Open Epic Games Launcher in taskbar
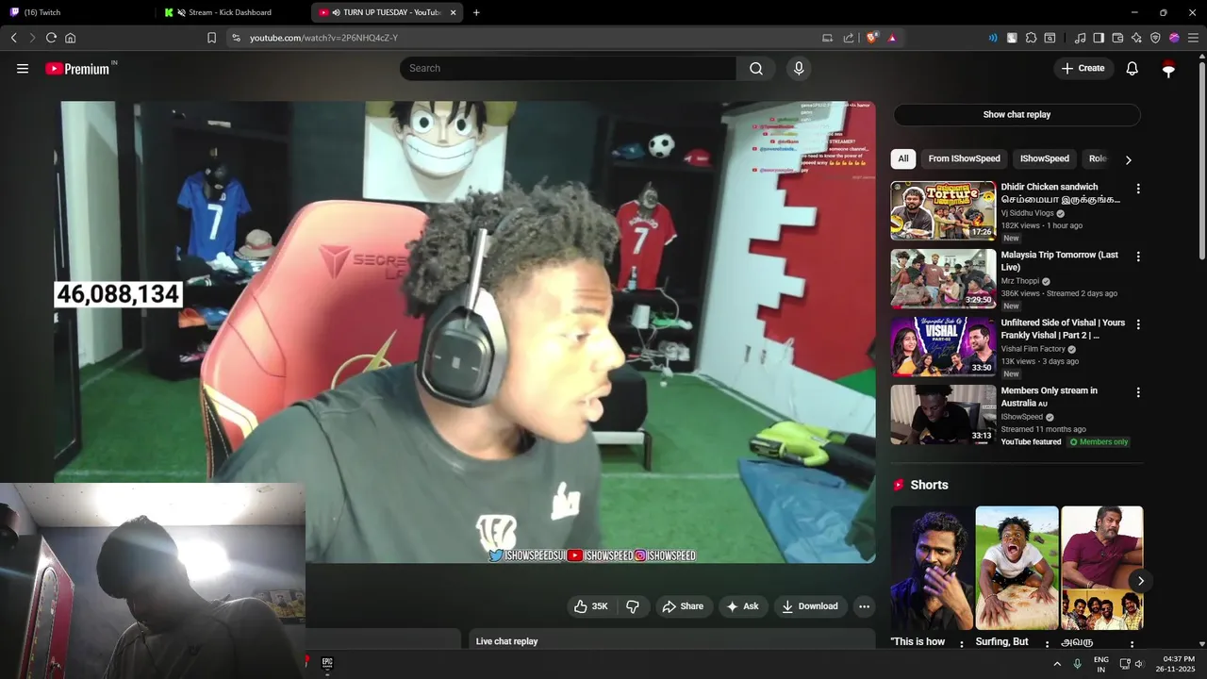The image size is (1207, 679). tap(327, 664)
